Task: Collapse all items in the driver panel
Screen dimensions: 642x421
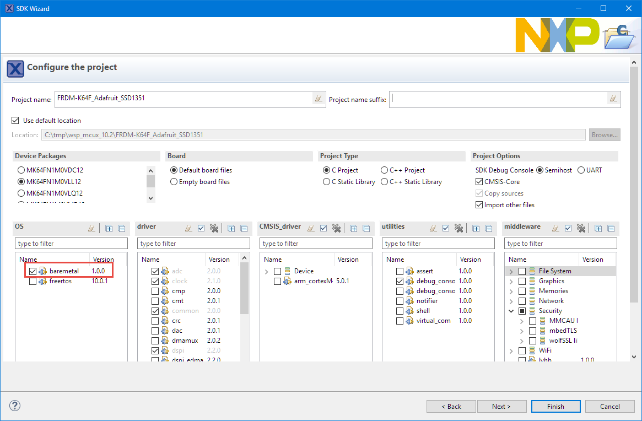Action: (244, 228)
